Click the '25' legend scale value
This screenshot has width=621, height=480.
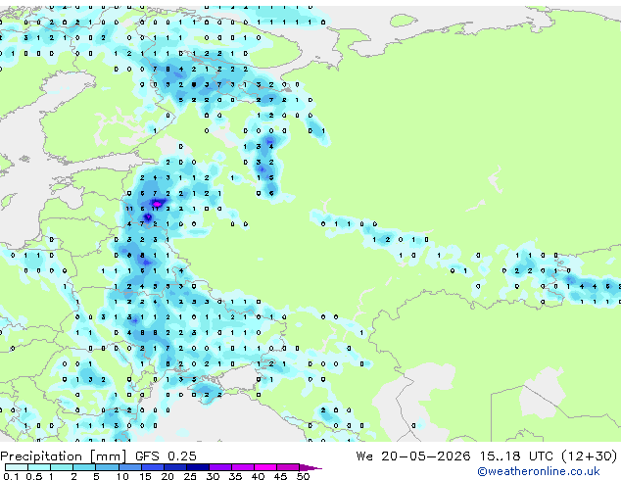pyautogui.click(x=190, y=476)
